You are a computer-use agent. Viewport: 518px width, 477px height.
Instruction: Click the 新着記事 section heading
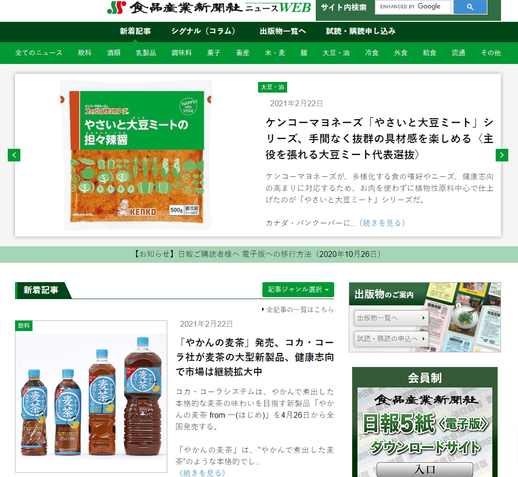click(41, 290)
